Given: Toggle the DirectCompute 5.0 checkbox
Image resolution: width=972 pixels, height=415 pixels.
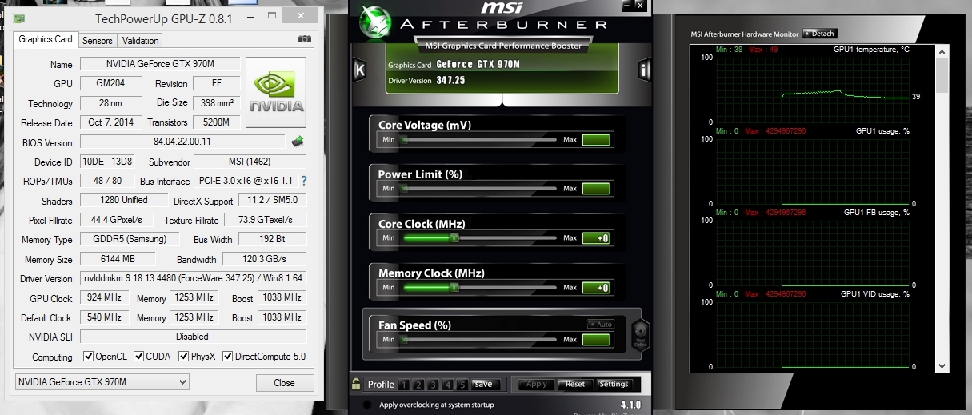Looking at the screenshot, I should 228,357.
